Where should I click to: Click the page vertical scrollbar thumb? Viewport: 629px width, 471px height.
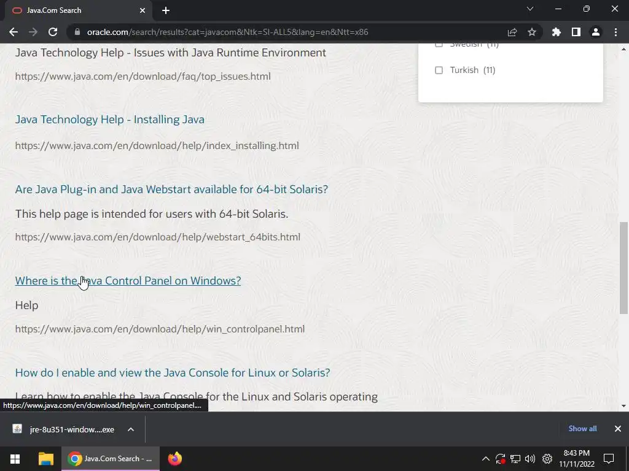coord(623,268)
